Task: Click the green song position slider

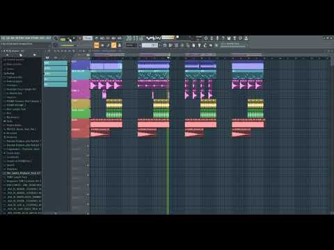Action: click(67, 46)
